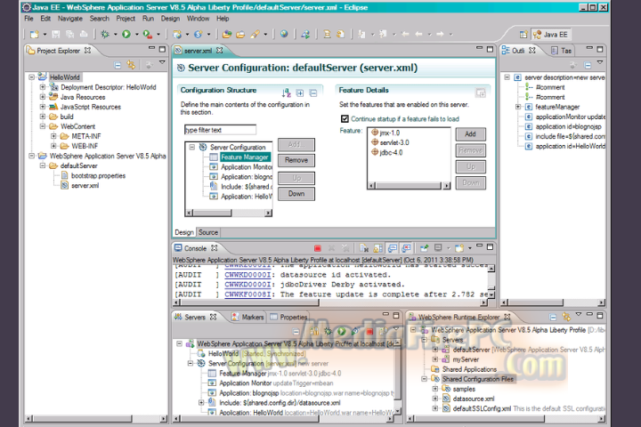Open the Navigate menu
Screen dimensions: 641x427
(x=70, y=19)
